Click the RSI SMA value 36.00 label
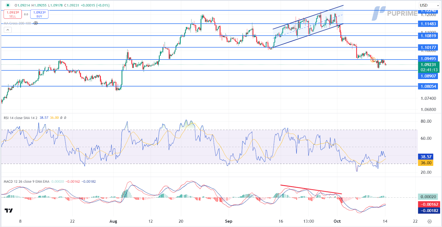Viewport: 442px width, 227px height. (426, 163)
